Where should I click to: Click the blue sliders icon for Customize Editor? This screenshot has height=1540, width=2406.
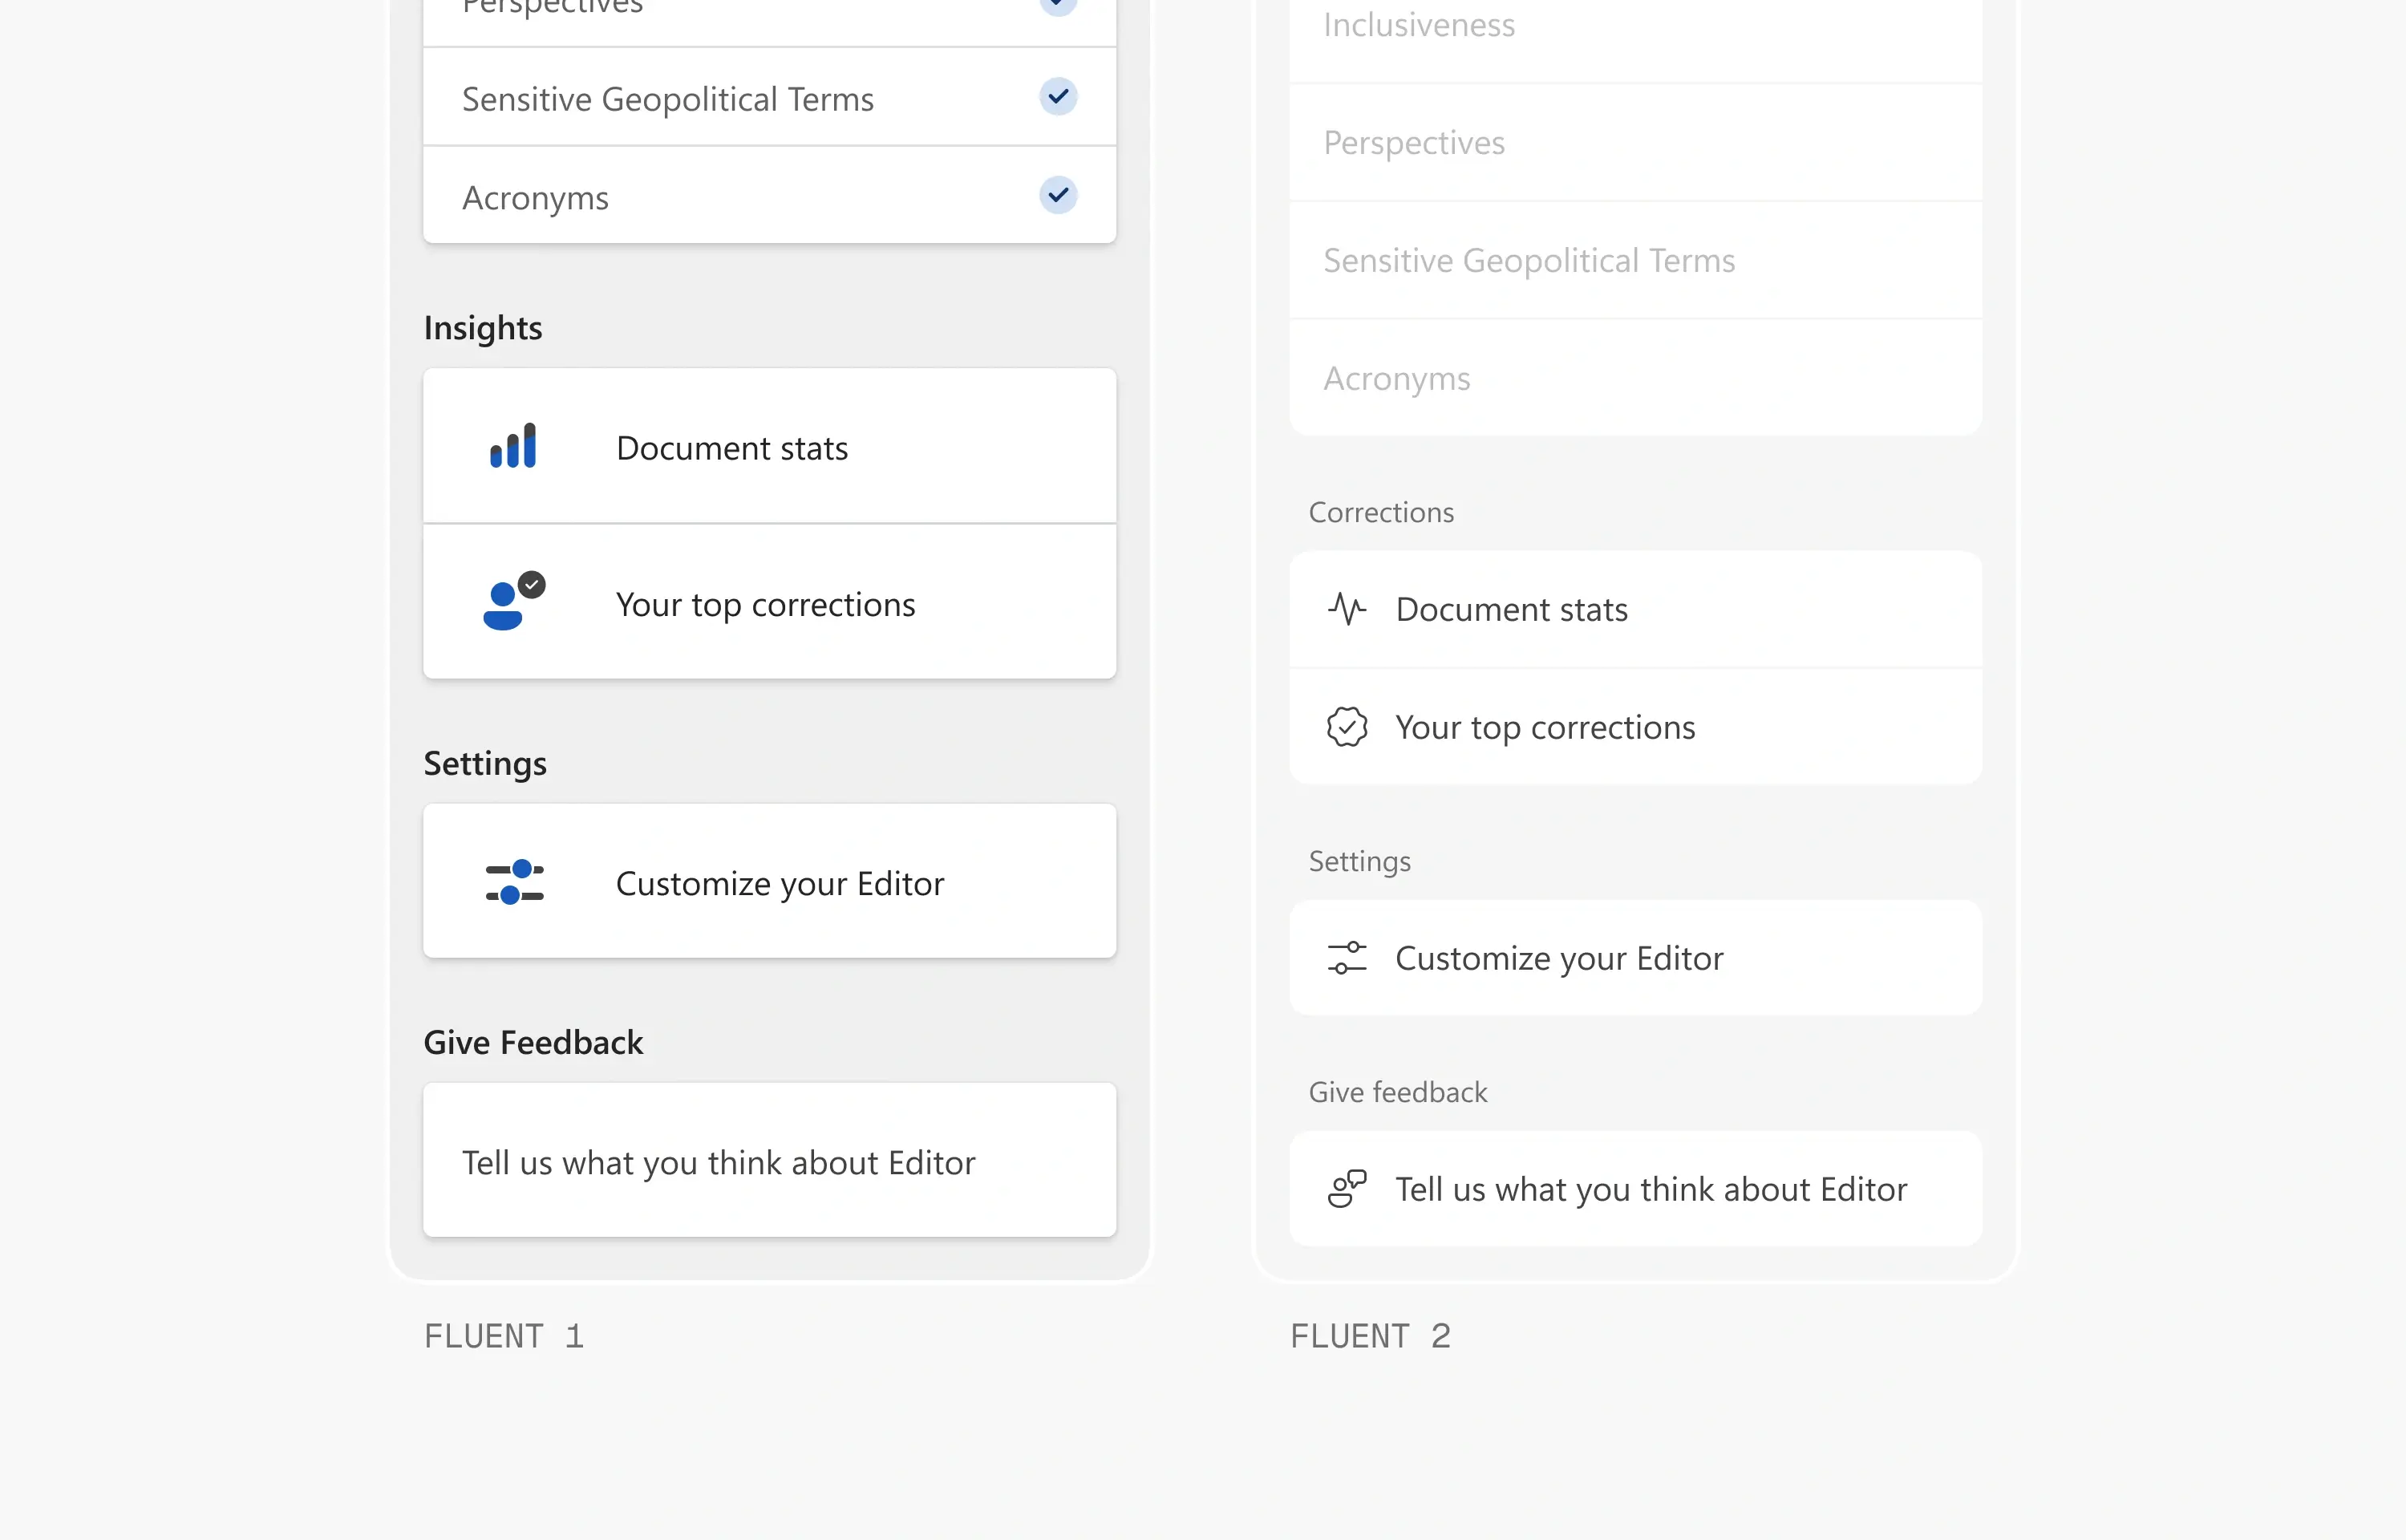(514, 882)
